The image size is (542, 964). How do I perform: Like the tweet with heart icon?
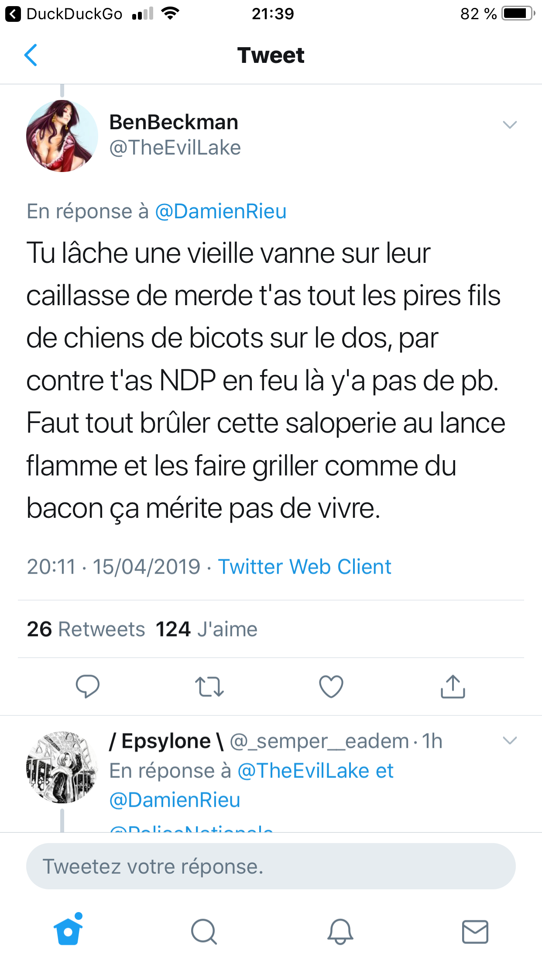(x=331, y=686)
